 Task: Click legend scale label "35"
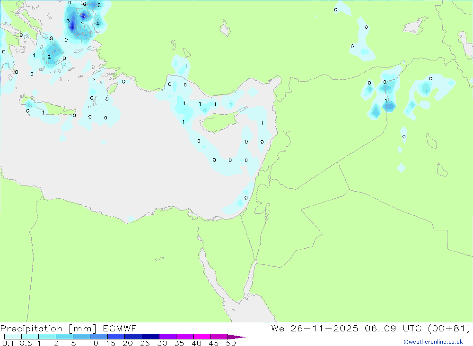click(179, 343)
